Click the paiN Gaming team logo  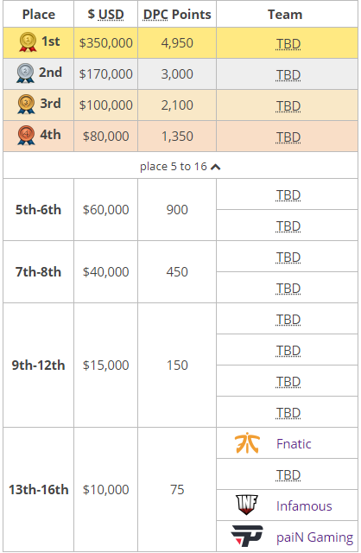pyautogui.click(x=247, y=536)
